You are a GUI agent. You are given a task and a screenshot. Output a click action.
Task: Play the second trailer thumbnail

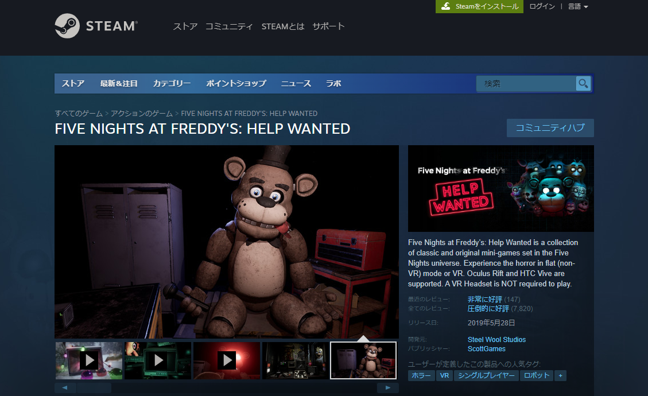pyautogui.click(x=158, y=360)
